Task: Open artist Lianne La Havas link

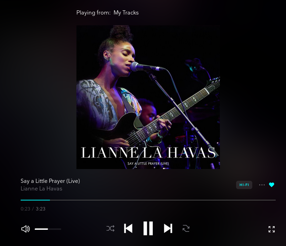Action: point(41,189)
